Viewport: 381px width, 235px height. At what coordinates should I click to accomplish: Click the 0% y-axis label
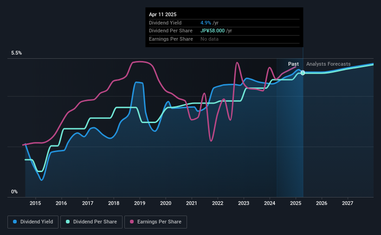pos(14,192)
